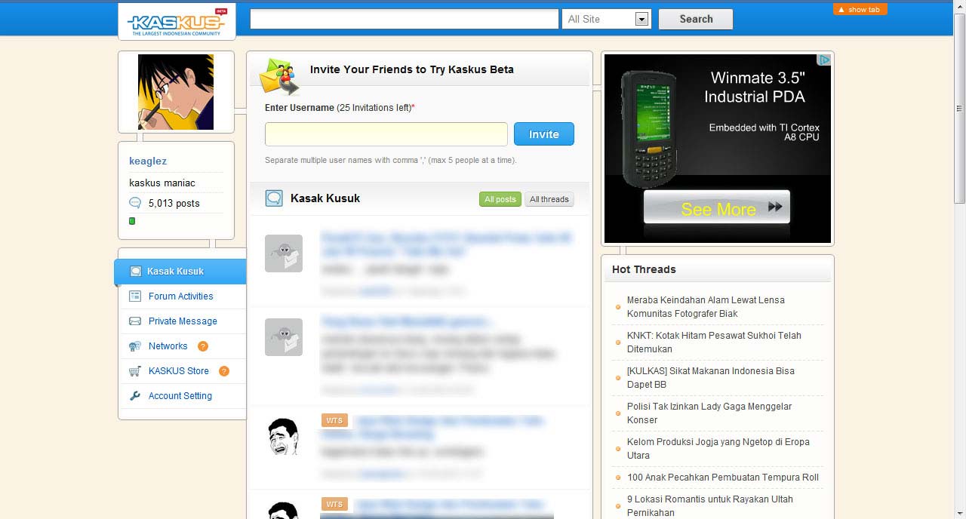The width and height of the screenshot is (966, 519).
Task: Click the Search button
Action: tap(696, 19)
